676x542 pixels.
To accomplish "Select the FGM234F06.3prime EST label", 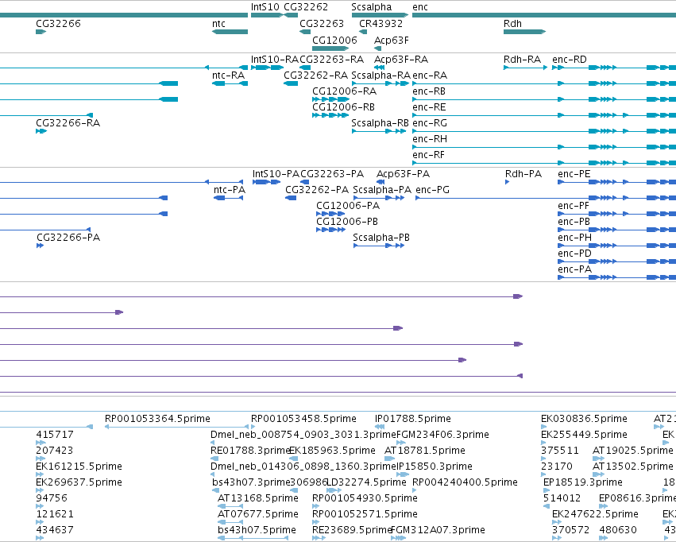I will (x=442, y=435).
